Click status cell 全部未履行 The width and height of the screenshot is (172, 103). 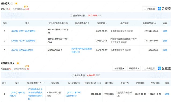pyautogui.click(x=109, y=94)
